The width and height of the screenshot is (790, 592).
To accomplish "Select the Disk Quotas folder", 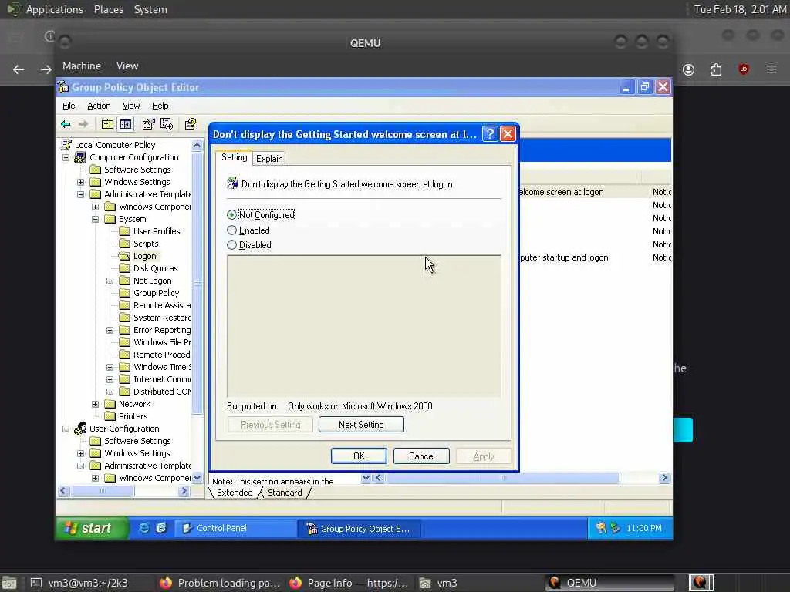I will tap(155, 268).
